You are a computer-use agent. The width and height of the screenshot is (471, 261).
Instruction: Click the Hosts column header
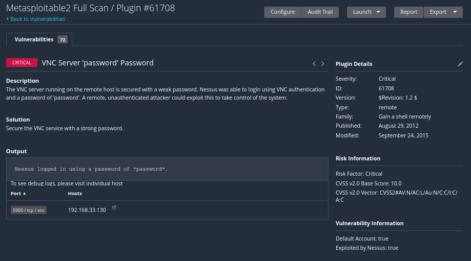click(x=75, y=194)
